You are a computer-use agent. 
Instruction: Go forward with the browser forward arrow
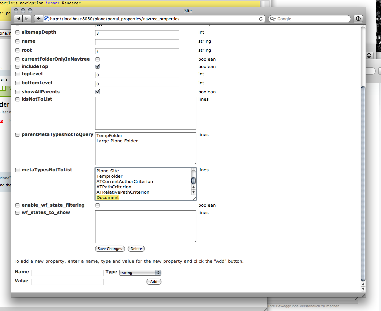click(x=27, y=19)
